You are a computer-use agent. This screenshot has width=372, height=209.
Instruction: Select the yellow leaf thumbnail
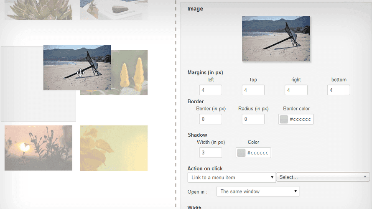click(114, 148)
